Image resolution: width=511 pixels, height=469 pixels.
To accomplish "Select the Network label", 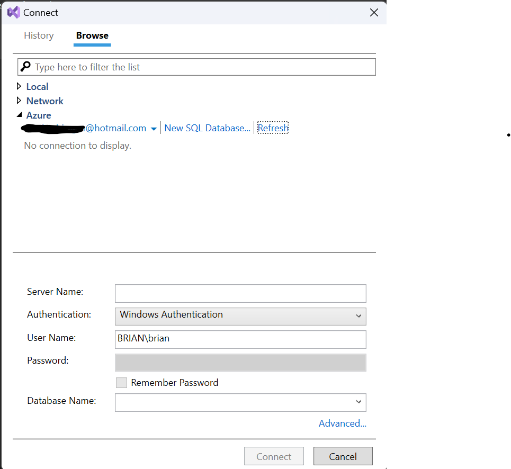I will 44,101.
